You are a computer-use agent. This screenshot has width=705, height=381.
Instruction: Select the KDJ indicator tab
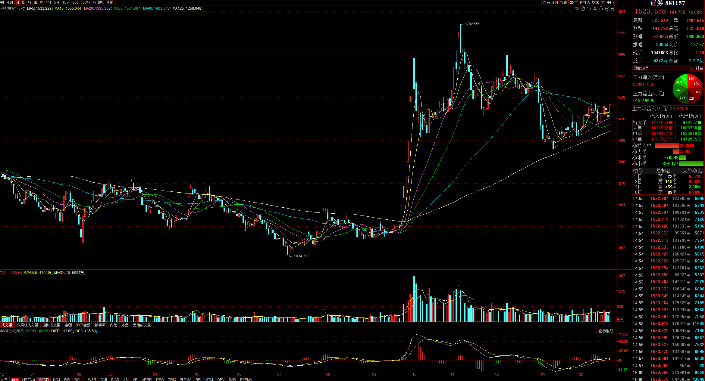coord(56,379)
